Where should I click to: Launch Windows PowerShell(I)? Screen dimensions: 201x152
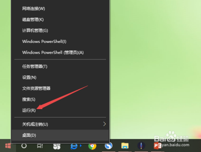pos(60,42)
